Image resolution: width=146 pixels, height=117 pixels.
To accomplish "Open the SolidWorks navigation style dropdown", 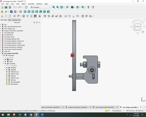I will coord(118,111).
